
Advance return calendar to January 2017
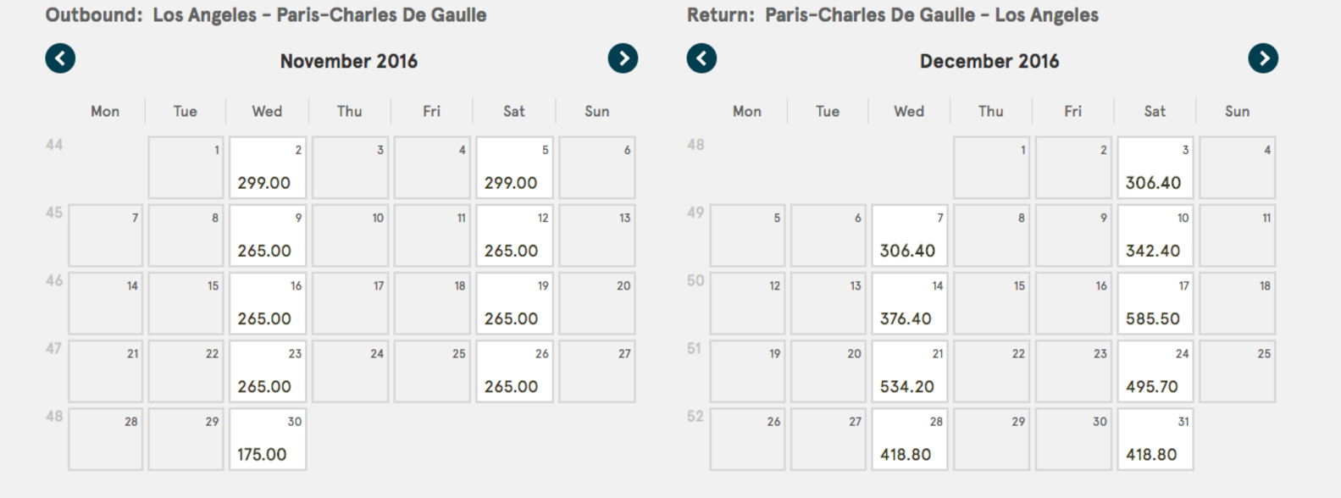[1263, 58]
